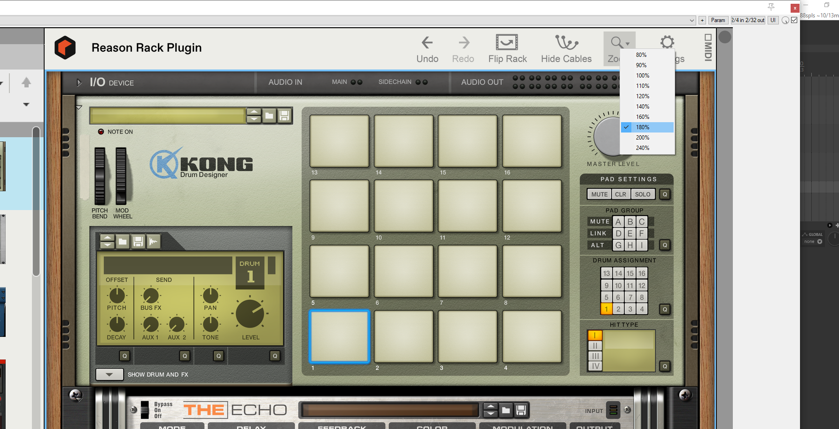Trigger drum pad 16

click(532, 141)
